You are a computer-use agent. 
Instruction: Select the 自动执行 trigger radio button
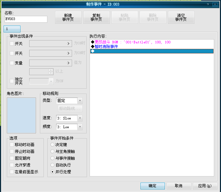pyautogui.click(x=52, y=165)
